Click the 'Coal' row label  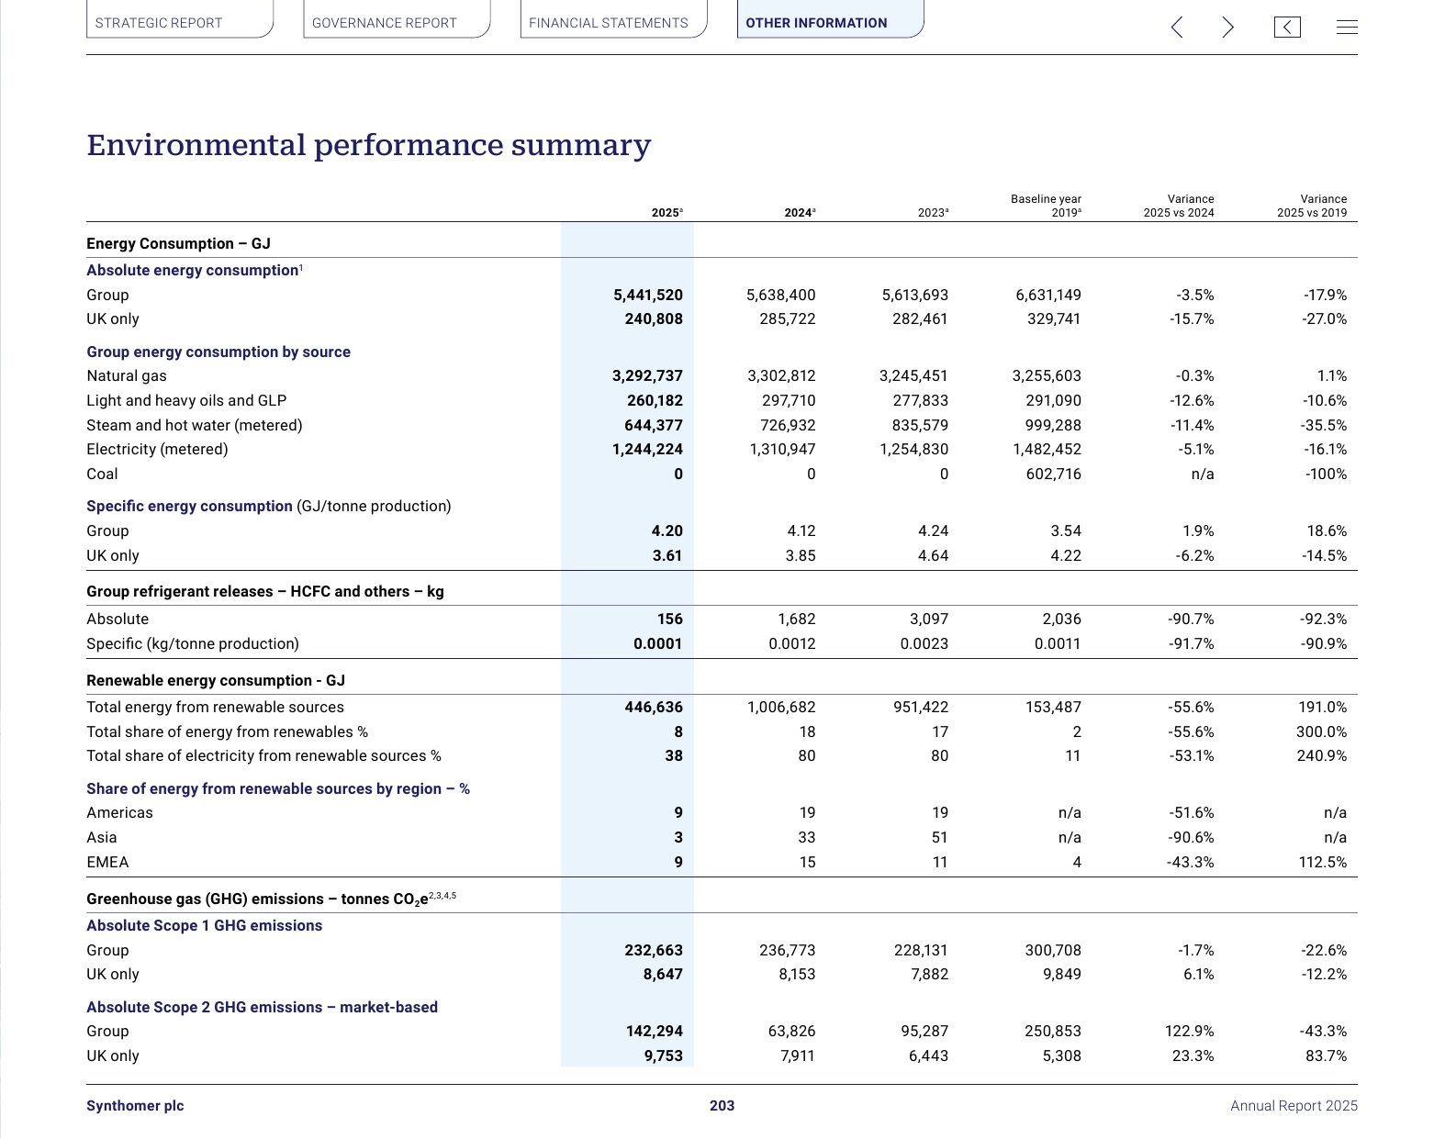tap(102, 475)
